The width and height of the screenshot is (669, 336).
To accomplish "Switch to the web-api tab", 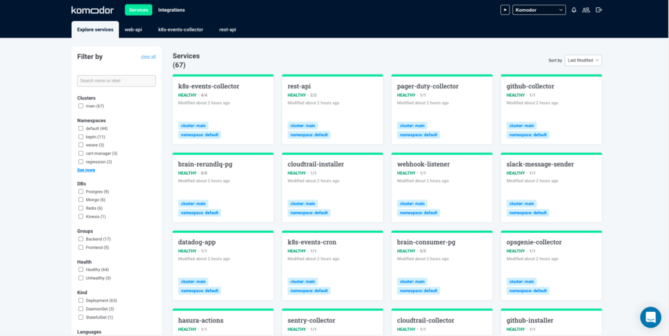I will tap(133, 30).
